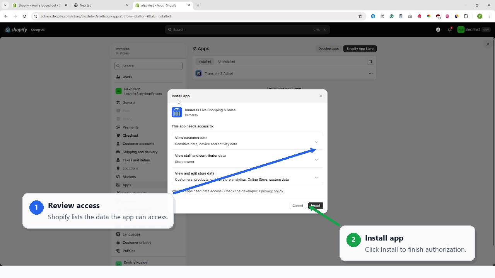
Task: Click the camera screenshot extension icon
Action: point(410,16)
